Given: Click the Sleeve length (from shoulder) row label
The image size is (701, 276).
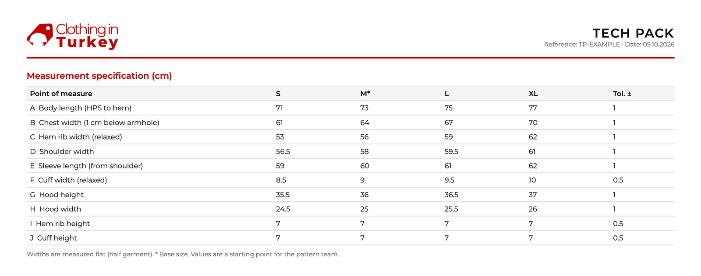Looking at the screenshot, I should pos(86,166).
